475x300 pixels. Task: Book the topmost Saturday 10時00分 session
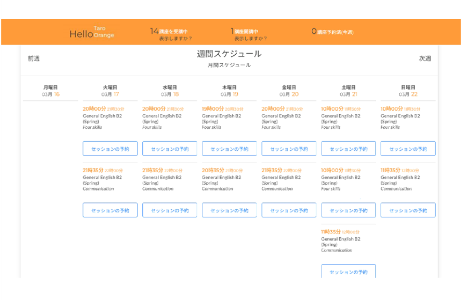pos(348,149)
